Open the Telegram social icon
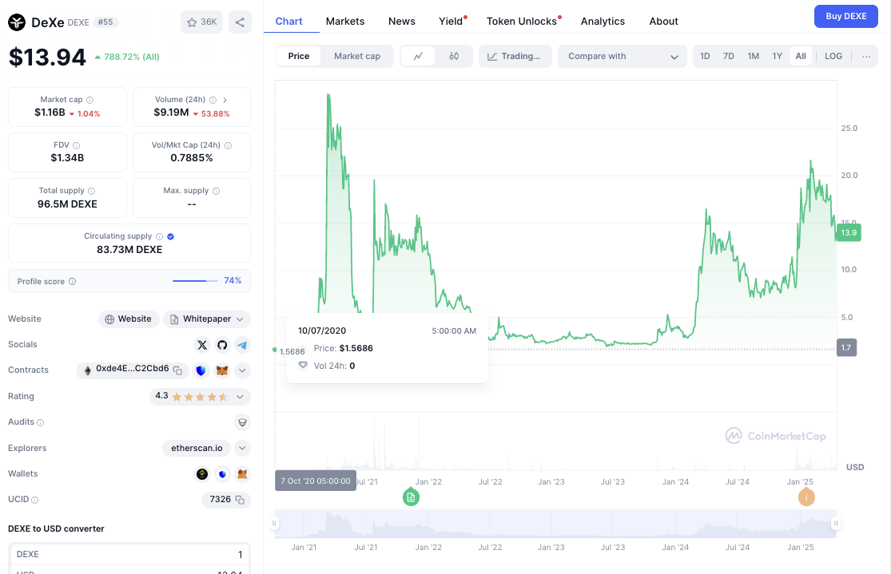The image size is (891, 574). click(243, 345)
